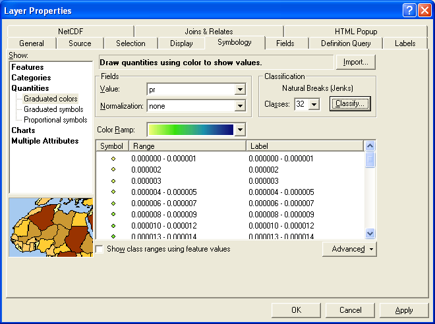Click the symbol dot for range 0.000004 - 0.000005
This screenshot has width=435, height=324.
113,192
